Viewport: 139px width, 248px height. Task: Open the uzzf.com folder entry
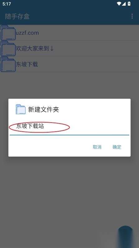[x=70, y=32]
